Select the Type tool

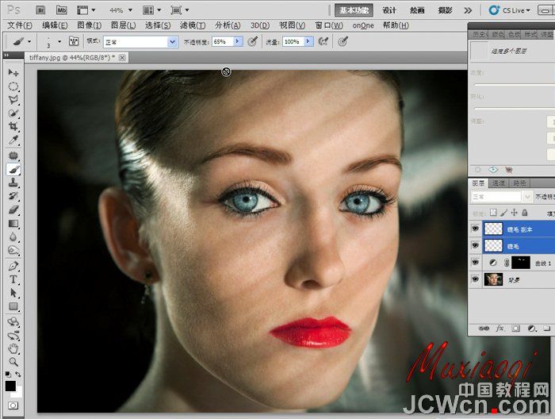pyautogui.click(x=13, y=280)
